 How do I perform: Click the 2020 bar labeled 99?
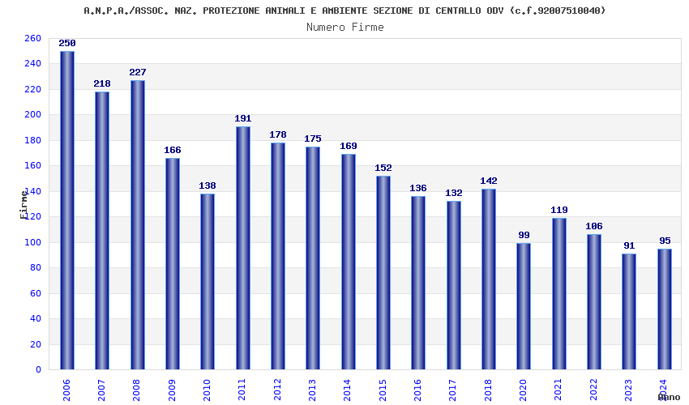click(524, 307)
